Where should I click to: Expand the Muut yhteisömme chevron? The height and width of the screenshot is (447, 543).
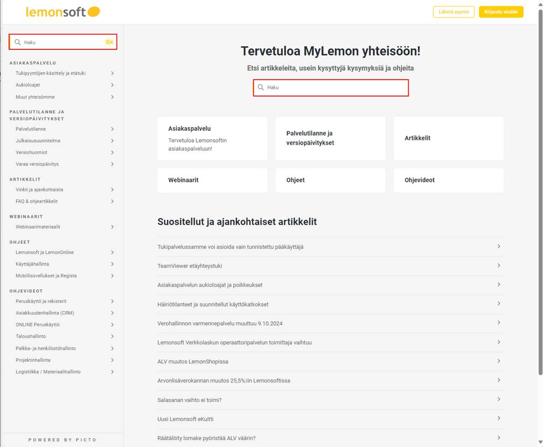pyautogui.click(x=112, y=97)
